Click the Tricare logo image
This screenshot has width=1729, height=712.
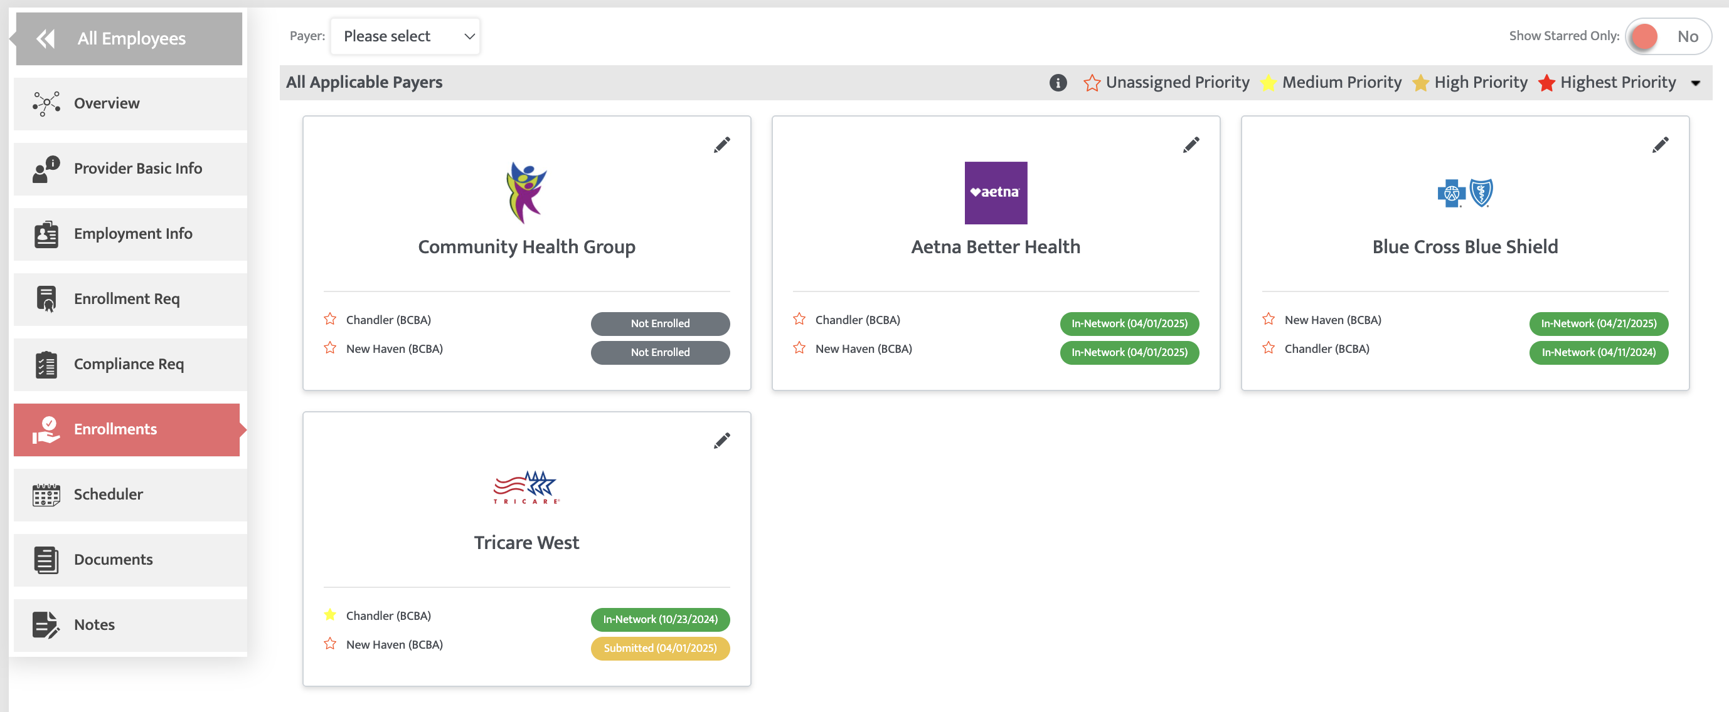(x=526, y=488)
